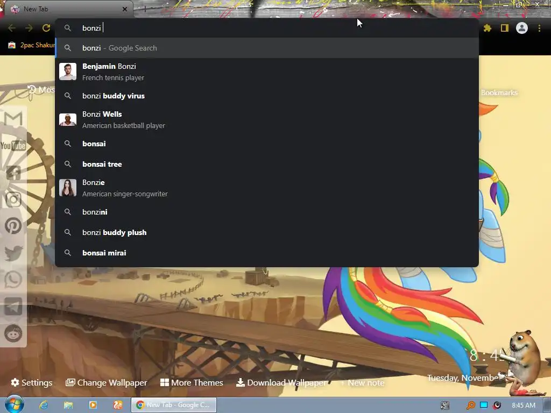Viewport: 551px width, 413px height.
Task: Open the WhatsApp sidebar shortcut
Action: pos(13,280)
